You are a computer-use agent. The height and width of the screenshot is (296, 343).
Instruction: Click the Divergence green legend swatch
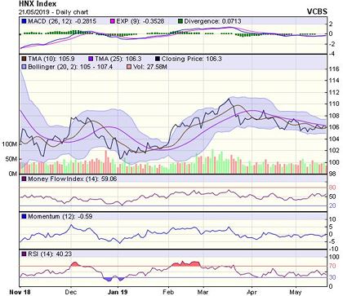pyautogui.click(x=180, y=21)
